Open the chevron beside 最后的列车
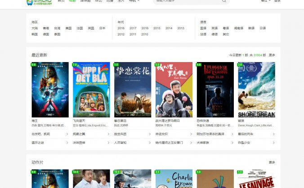304x188 pixels. [273, 134]
